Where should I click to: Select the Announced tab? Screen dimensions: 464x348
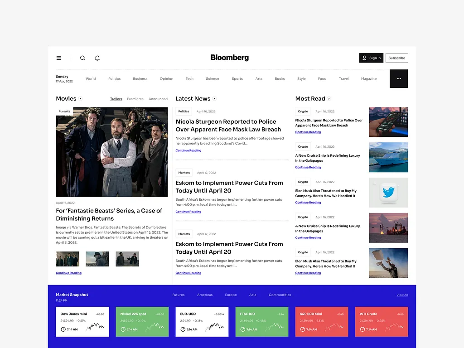pyautogui.click(x=158, y=99)
